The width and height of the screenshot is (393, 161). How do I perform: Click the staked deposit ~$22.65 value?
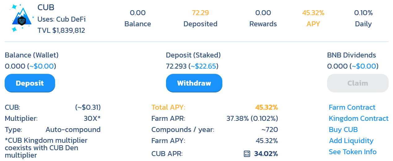(203, 66)
